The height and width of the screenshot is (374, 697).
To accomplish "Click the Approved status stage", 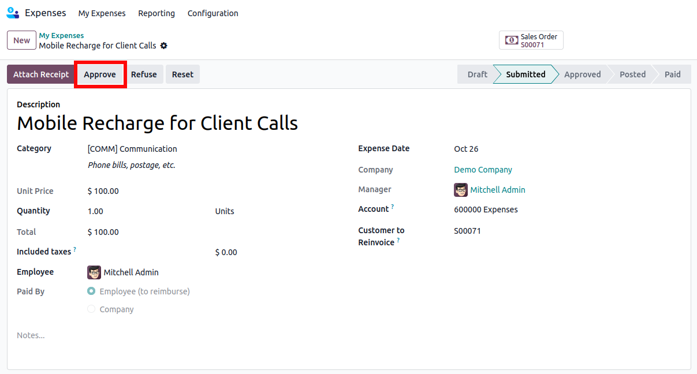I will pos(582,74).
